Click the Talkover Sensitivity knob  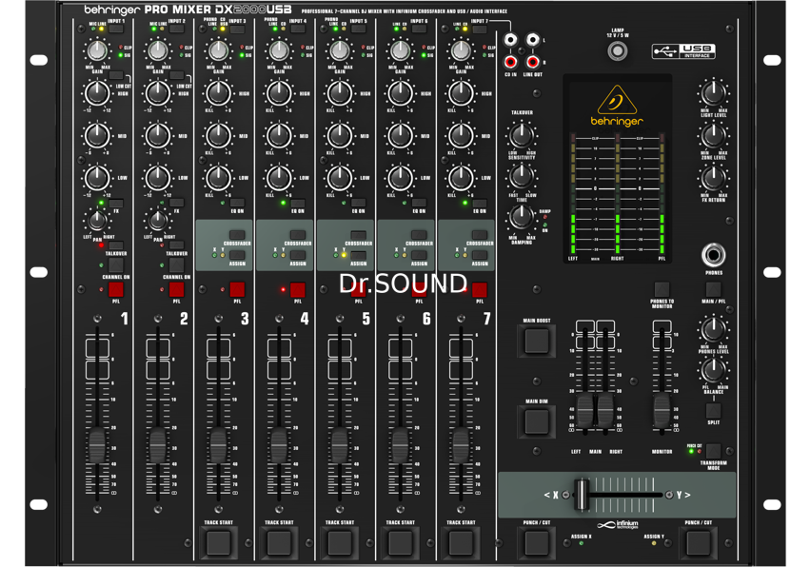[522, 136]
